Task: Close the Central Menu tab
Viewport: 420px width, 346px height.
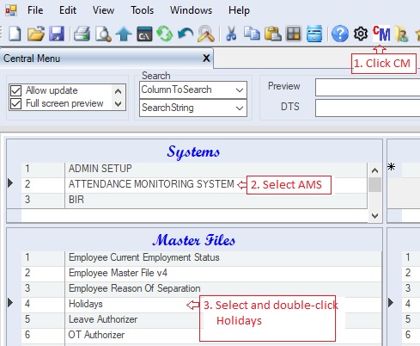Action: coord(206,59)
